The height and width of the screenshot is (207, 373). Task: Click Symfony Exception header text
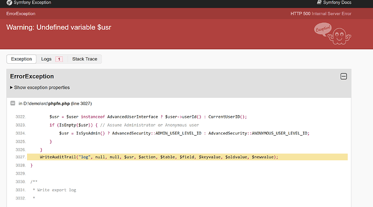pyautogui.click(x=32, y=3)
